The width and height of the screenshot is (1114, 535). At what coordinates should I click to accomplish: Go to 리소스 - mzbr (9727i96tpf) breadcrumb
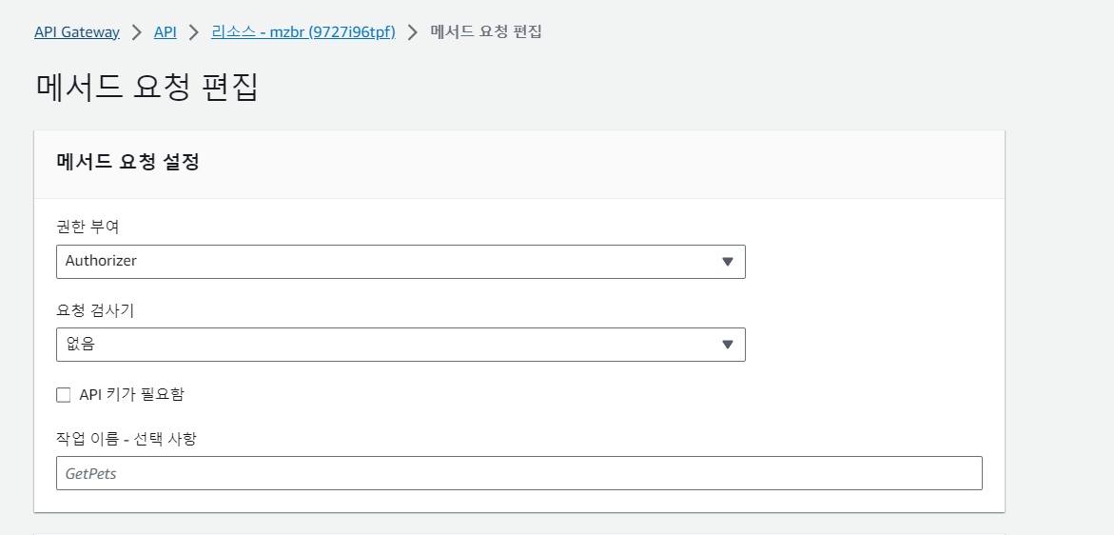pyautogui.click(x=303, y=31)
